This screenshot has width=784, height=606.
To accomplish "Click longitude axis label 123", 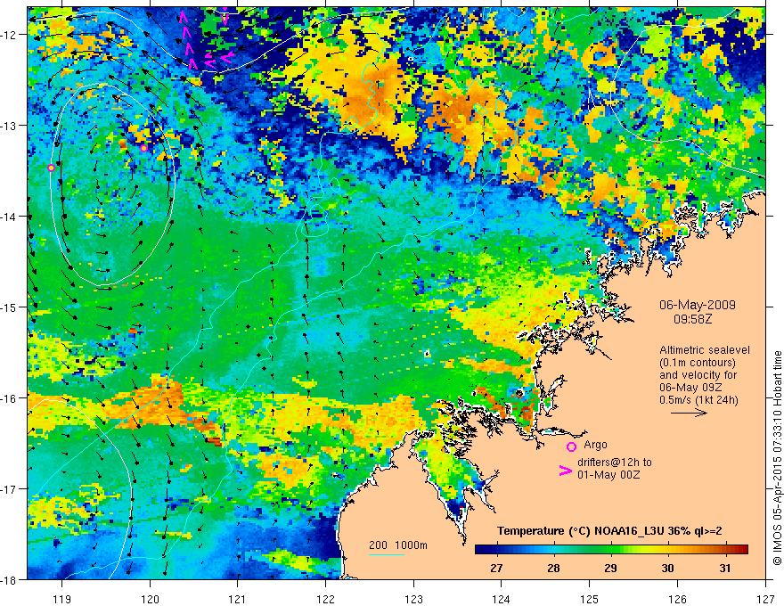I will 413,599.
